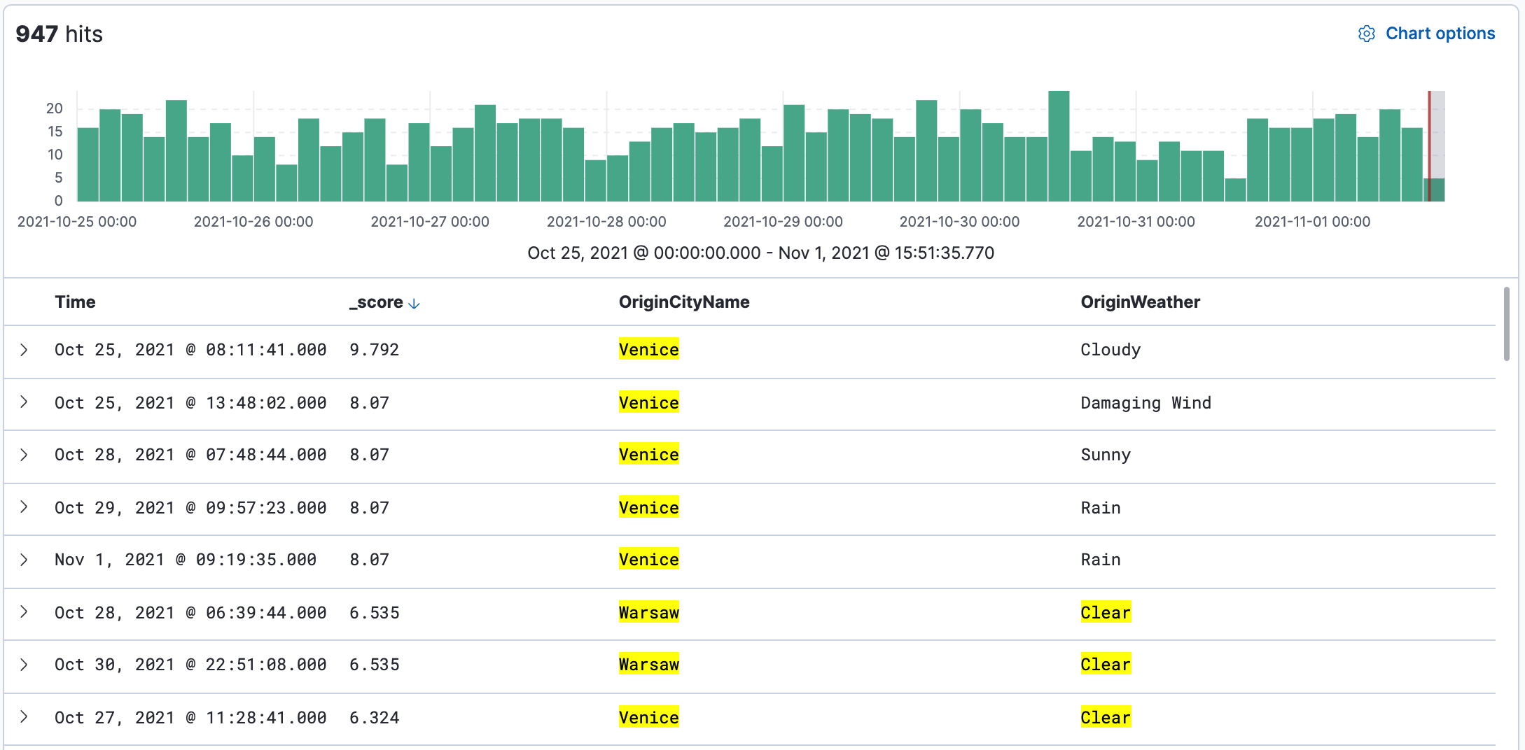Click the OriginWeather column header
Screen dimensions: 1525x750
tap(1140, 302)
